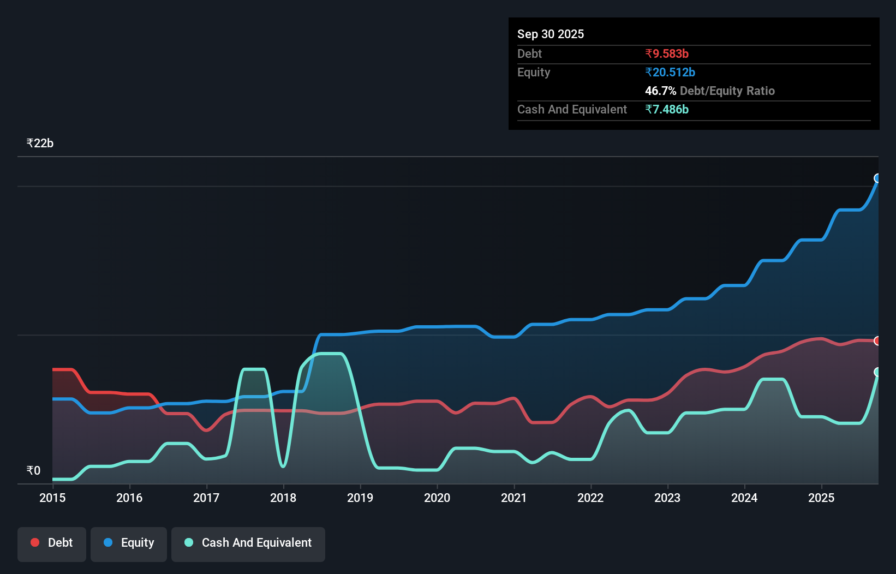Select the 2020 label on the timeline
The image size is (896, 574).
pos(437,498)
